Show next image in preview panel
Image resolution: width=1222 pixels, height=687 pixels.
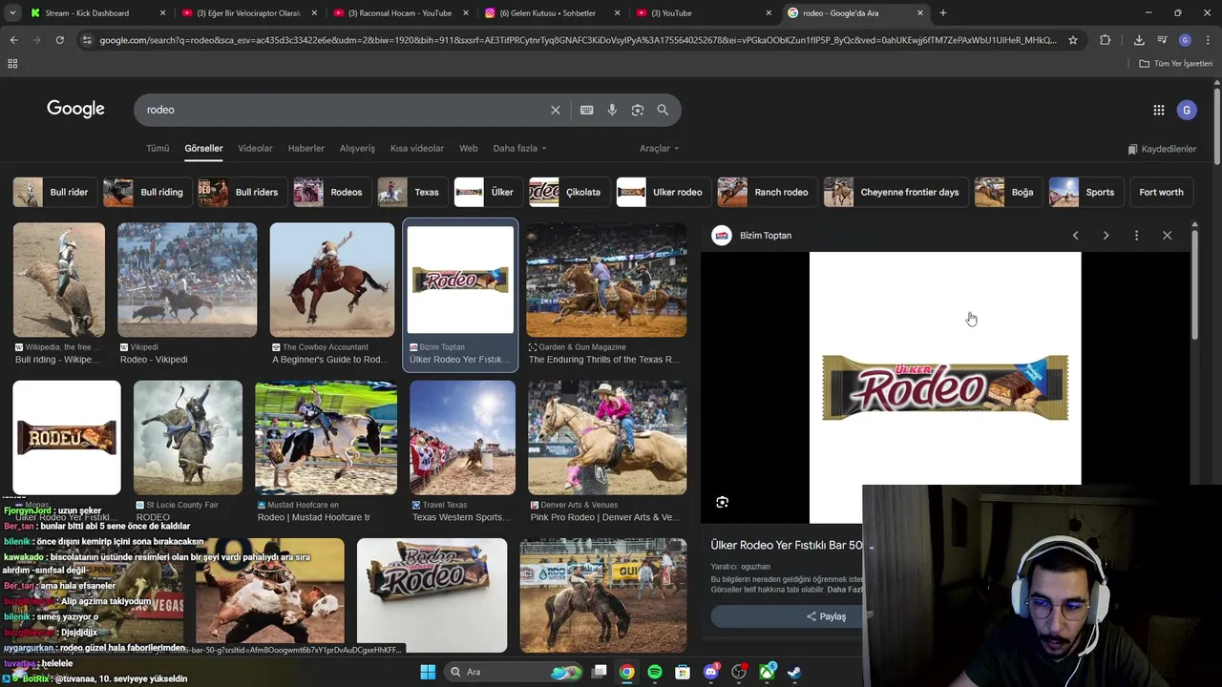(1106, 236)
